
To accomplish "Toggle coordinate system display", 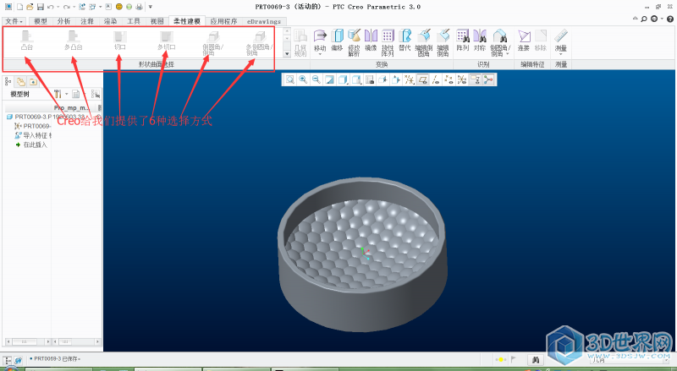I will [462, 79].
